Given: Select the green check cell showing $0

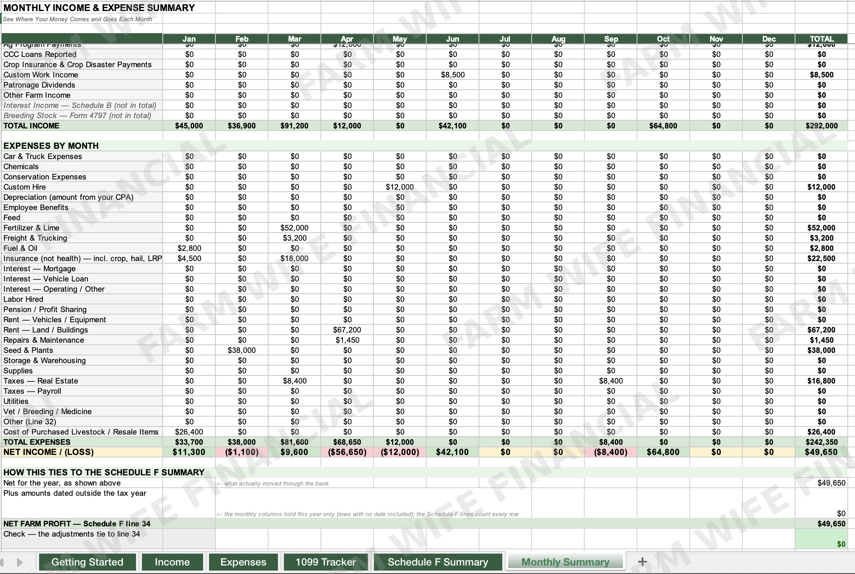Looking at the screenshot, I should (821, 539).
